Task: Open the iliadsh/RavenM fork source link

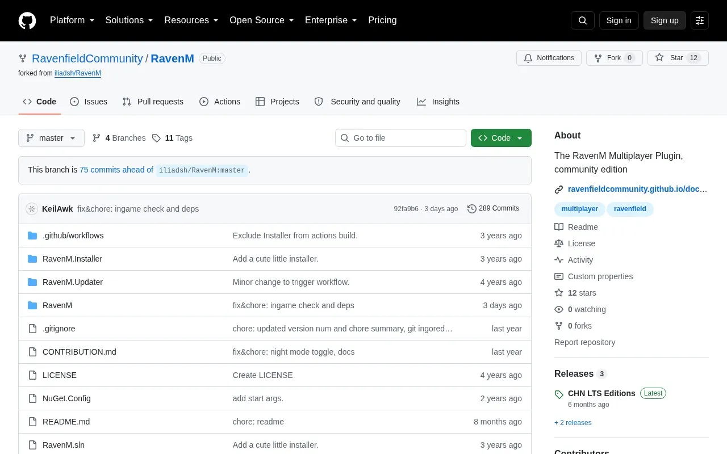Action: [78, 73]
